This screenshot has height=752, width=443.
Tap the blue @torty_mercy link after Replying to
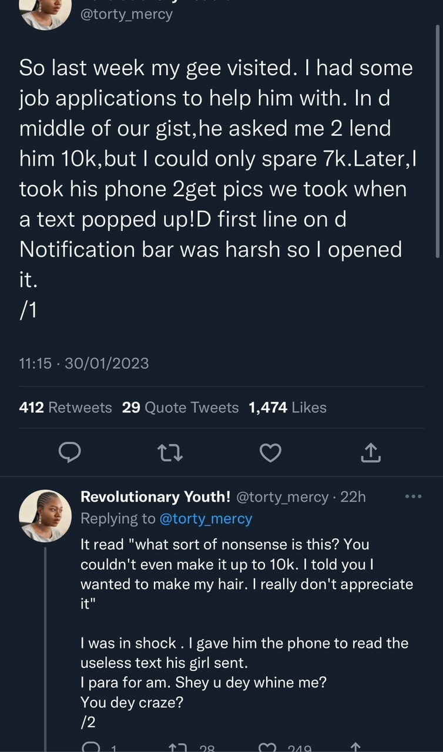(x=206, y=519)
